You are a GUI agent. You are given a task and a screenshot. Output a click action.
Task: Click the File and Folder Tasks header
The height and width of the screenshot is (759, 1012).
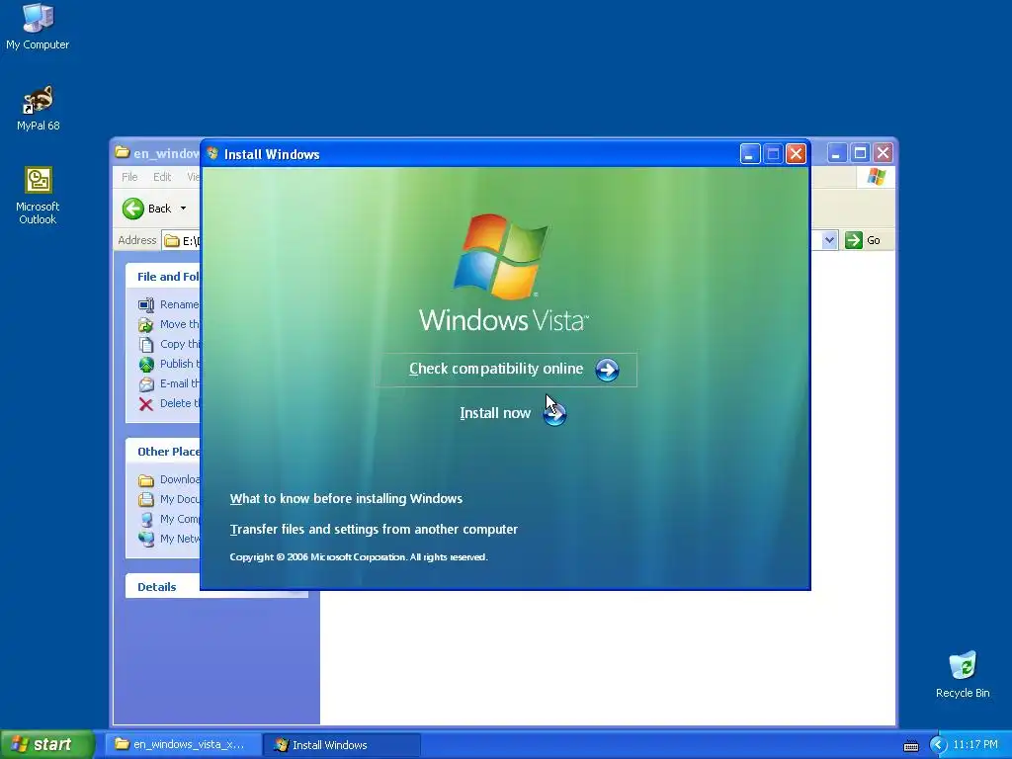tap(163, 277)
